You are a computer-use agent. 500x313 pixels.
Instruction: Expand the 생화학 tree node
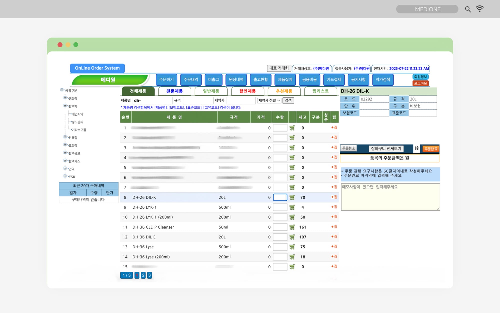(x=65, y=98)
